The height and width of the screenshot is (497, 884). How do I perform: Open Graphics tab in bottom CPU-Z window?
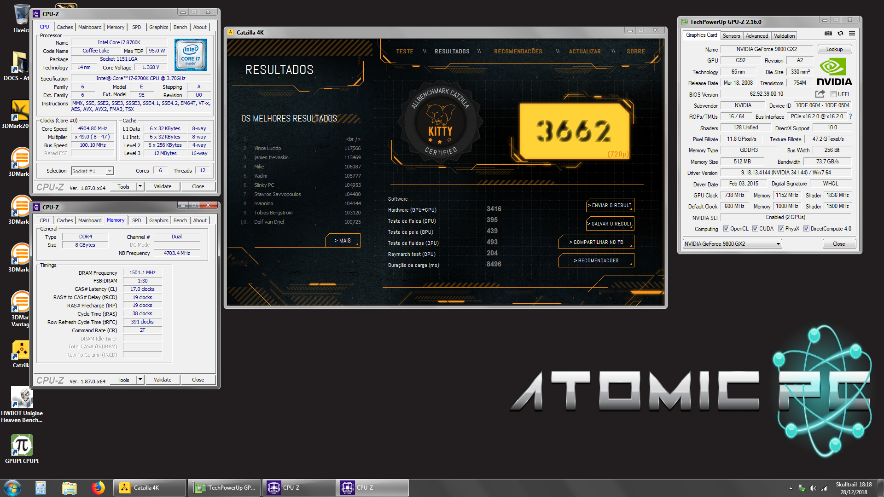pyautogui.click(x=158, y=220)
